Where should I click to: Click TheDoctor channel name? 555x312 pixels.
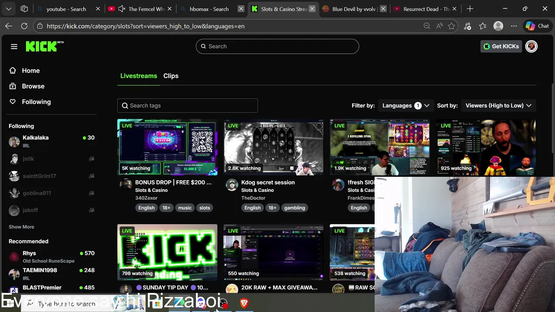coord(253,198)
